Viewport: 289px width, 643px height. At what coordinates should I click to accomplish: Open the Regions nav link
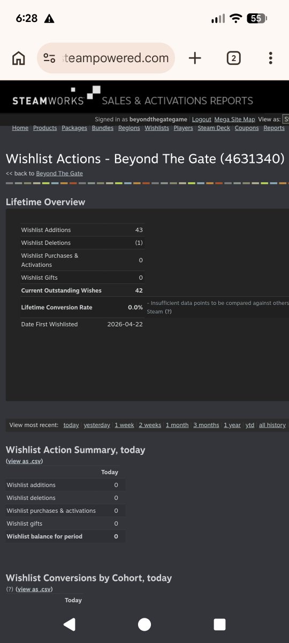[x=129, y=128]
